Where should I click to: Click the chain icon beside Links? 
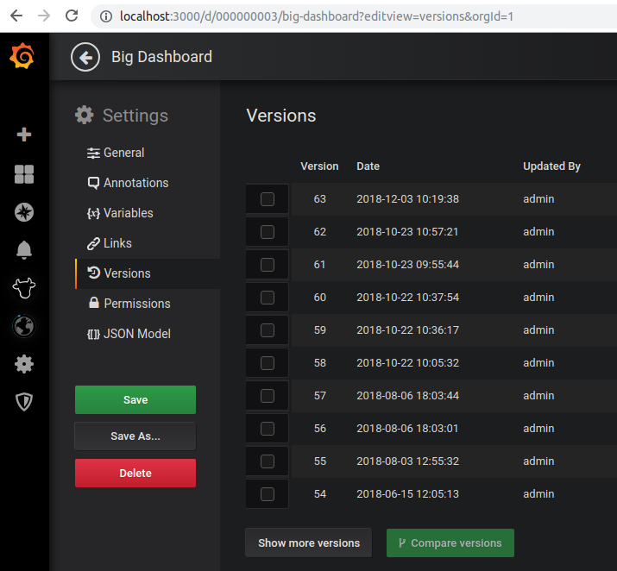[x=93, y=244]
